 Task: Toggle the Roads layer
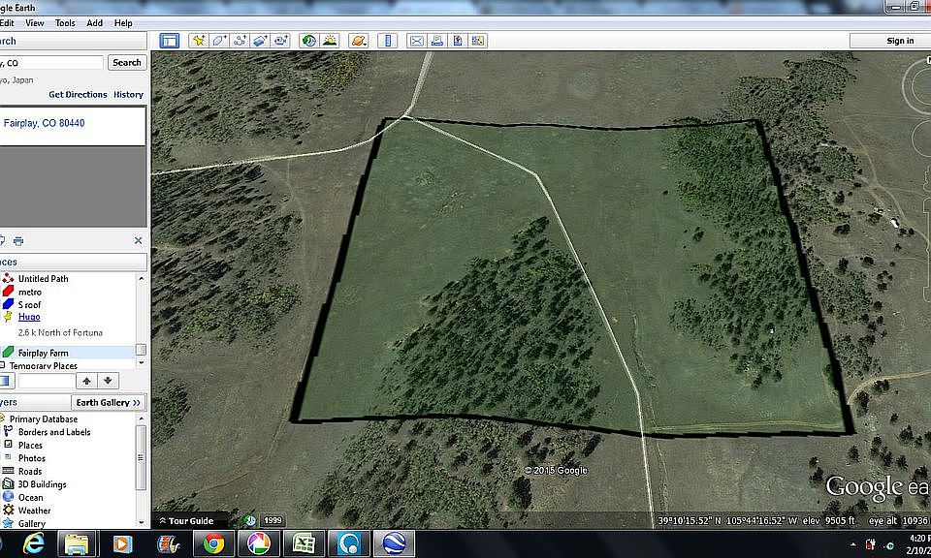point(30,471)
